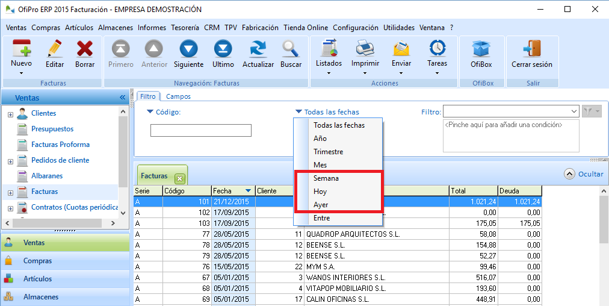This screenshot has height=306, width=609.
Task: Open the Buscar search tool
Action: pyautogui.click(x=291, y=49)
